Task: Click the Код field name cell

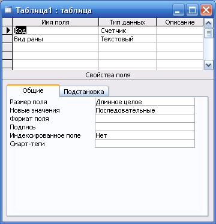Action: pyautogui.click(x=56, y=31)
